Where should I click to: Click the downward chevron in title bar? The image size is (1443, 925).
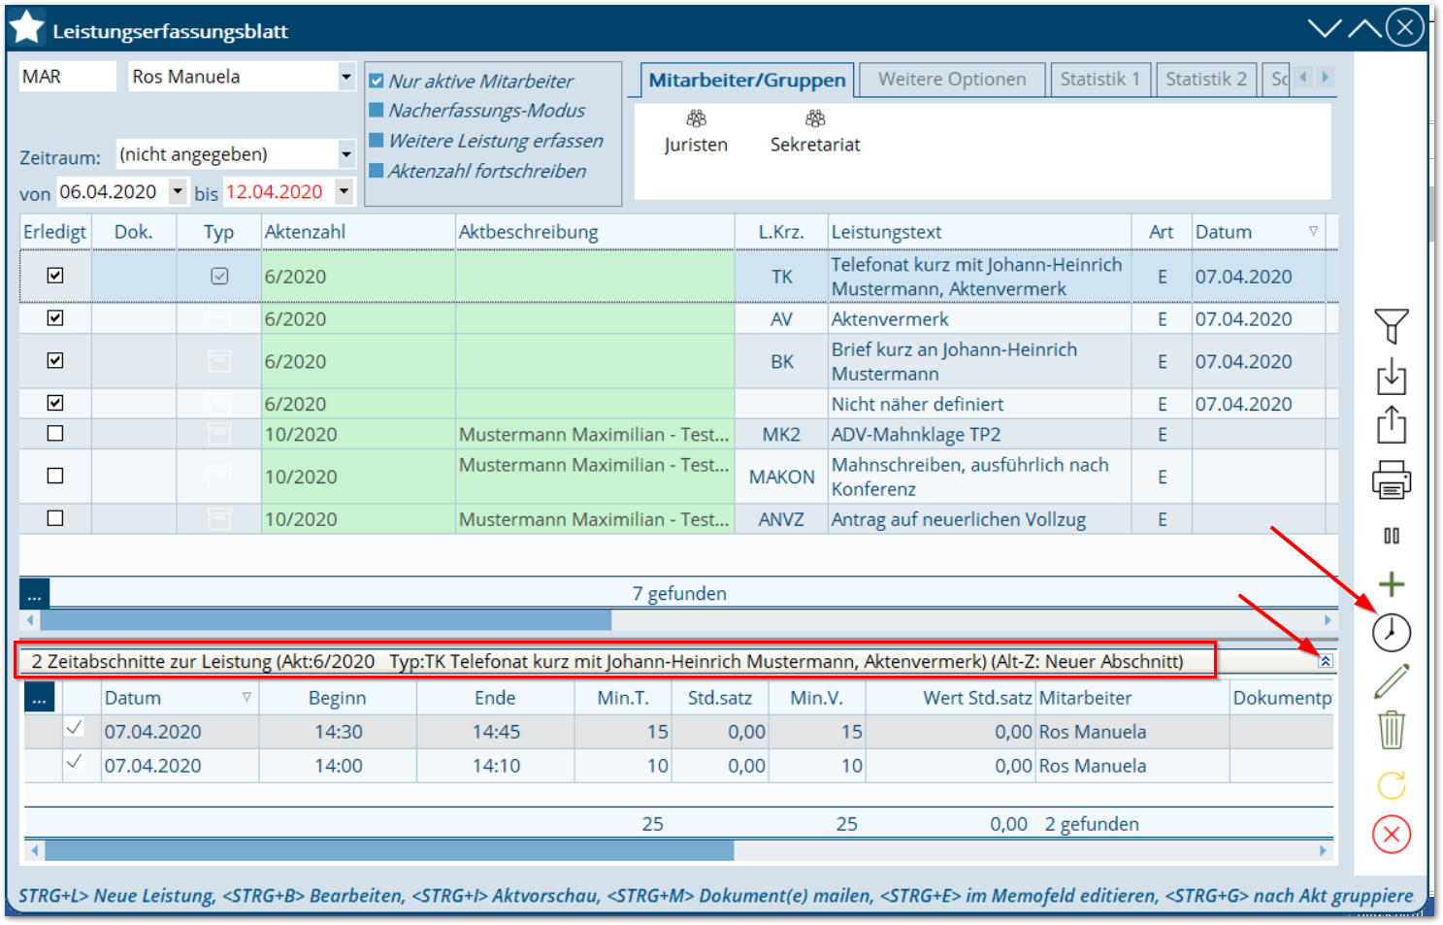coord(1324,28)
